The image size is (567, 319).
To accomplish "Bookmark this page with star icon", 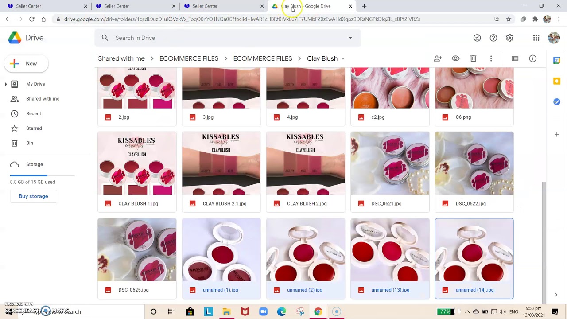I will [x=509, y=19].
